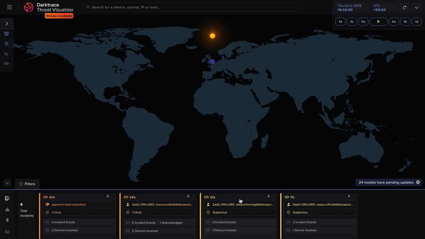The width and height of the screenshot is (425, 239).
Task: Click '3 Incident Events' on the wilbert.fleming card
Action: point(224,222)
